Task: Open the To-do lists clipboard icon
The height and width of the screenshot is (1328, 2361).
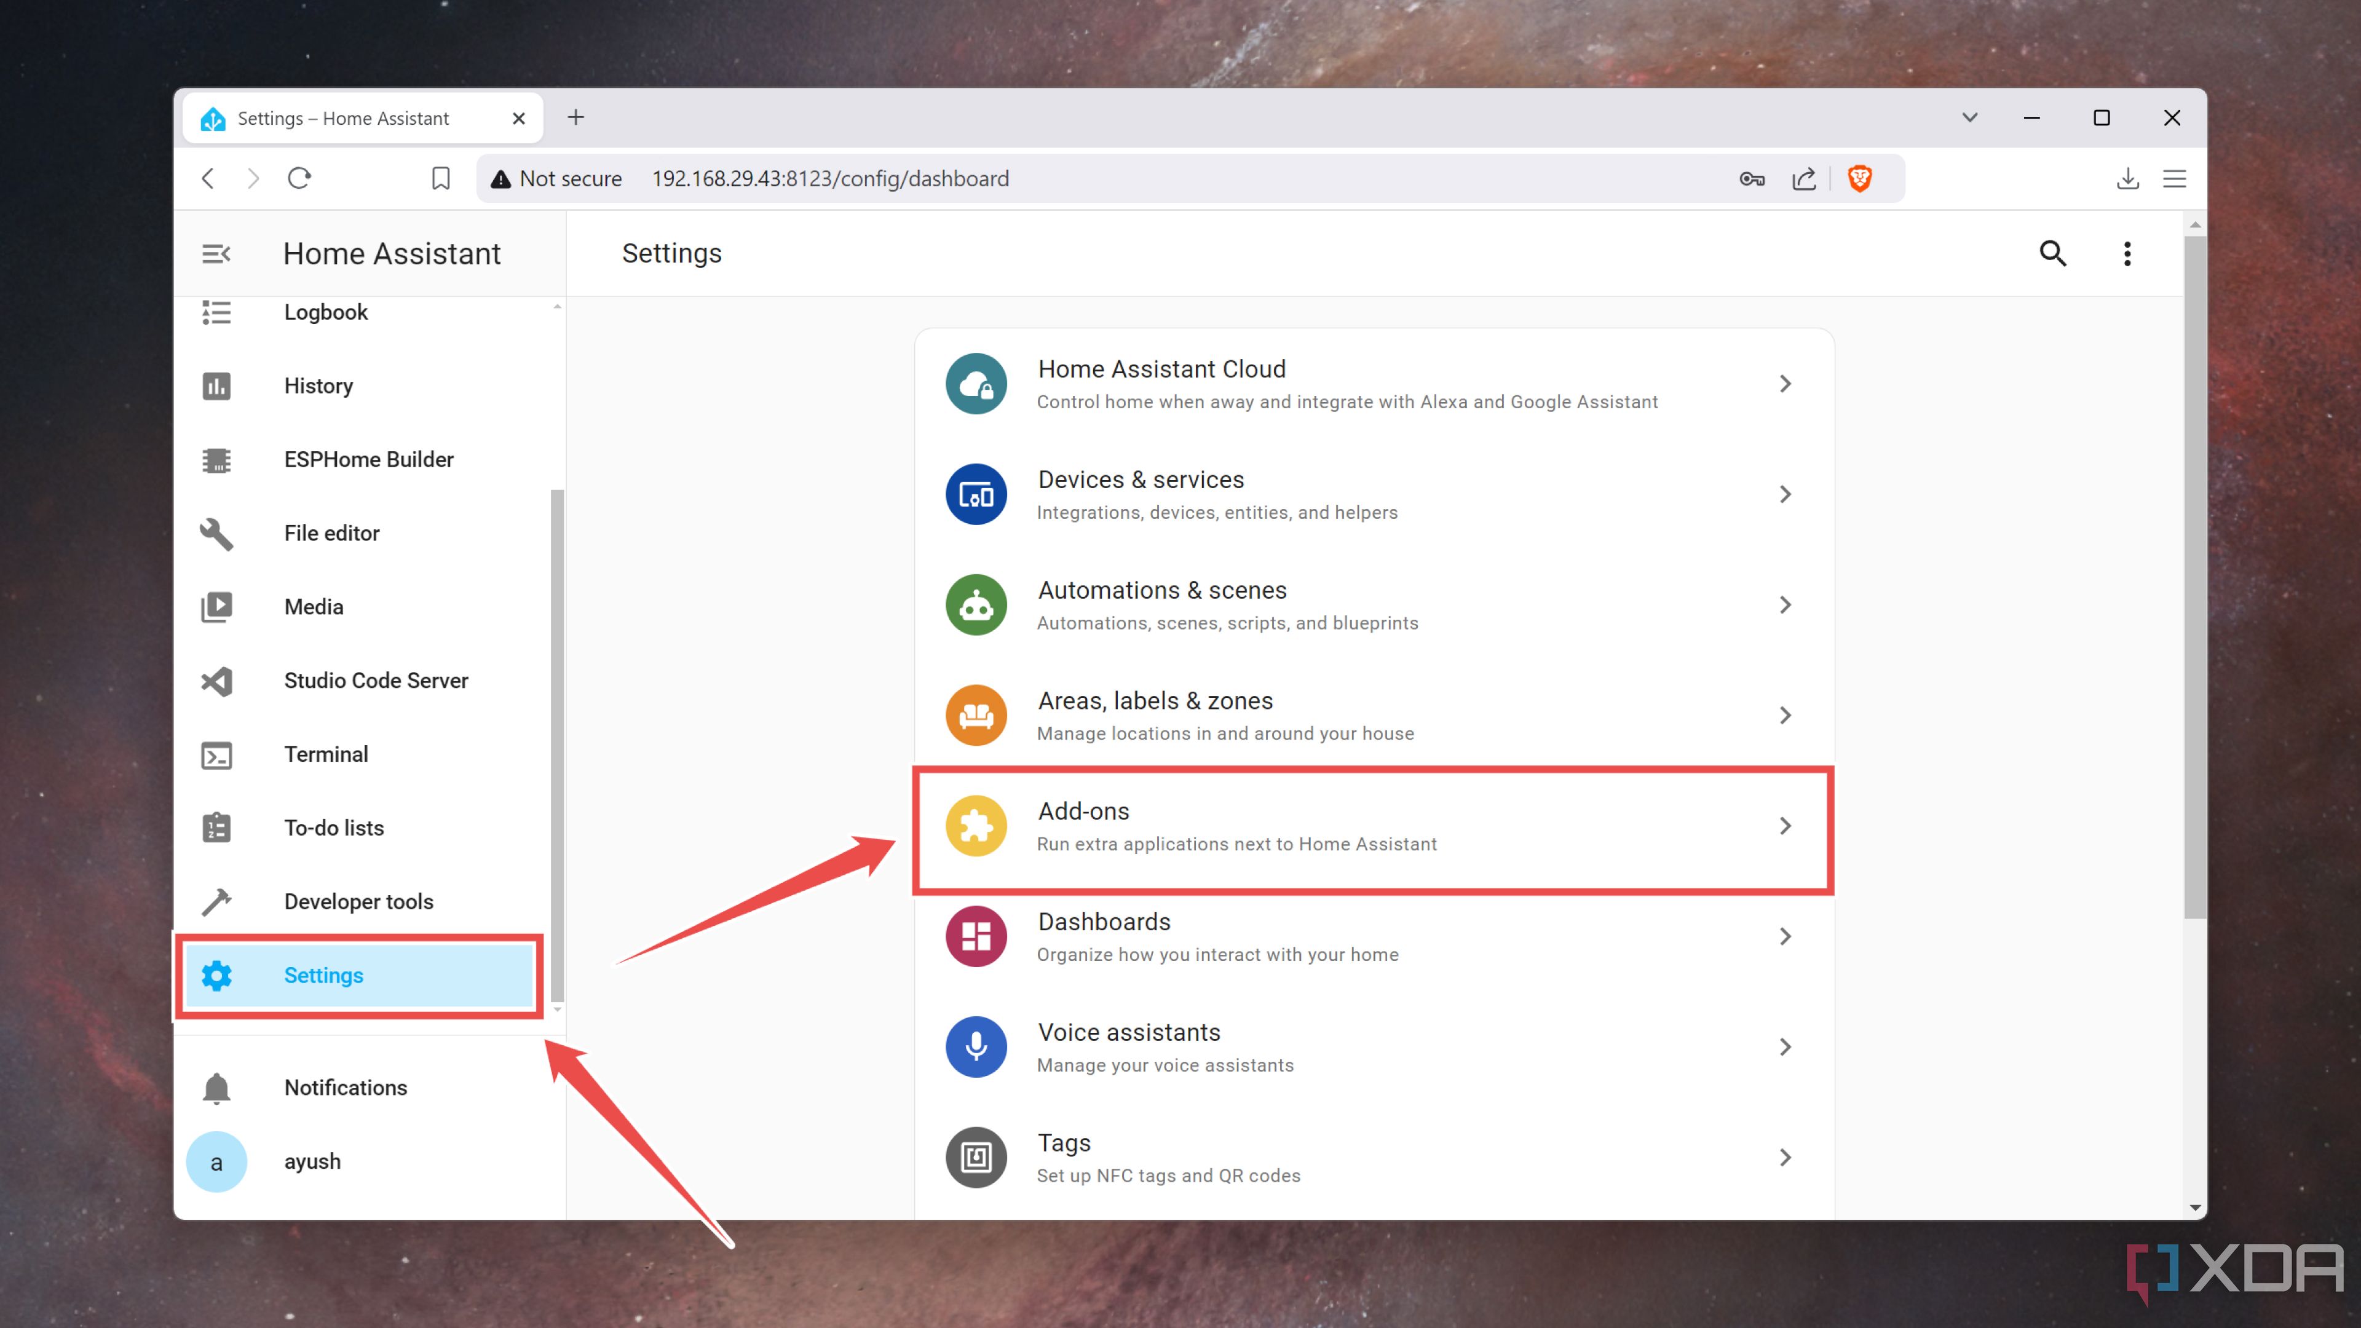Action: pos(216,828)
